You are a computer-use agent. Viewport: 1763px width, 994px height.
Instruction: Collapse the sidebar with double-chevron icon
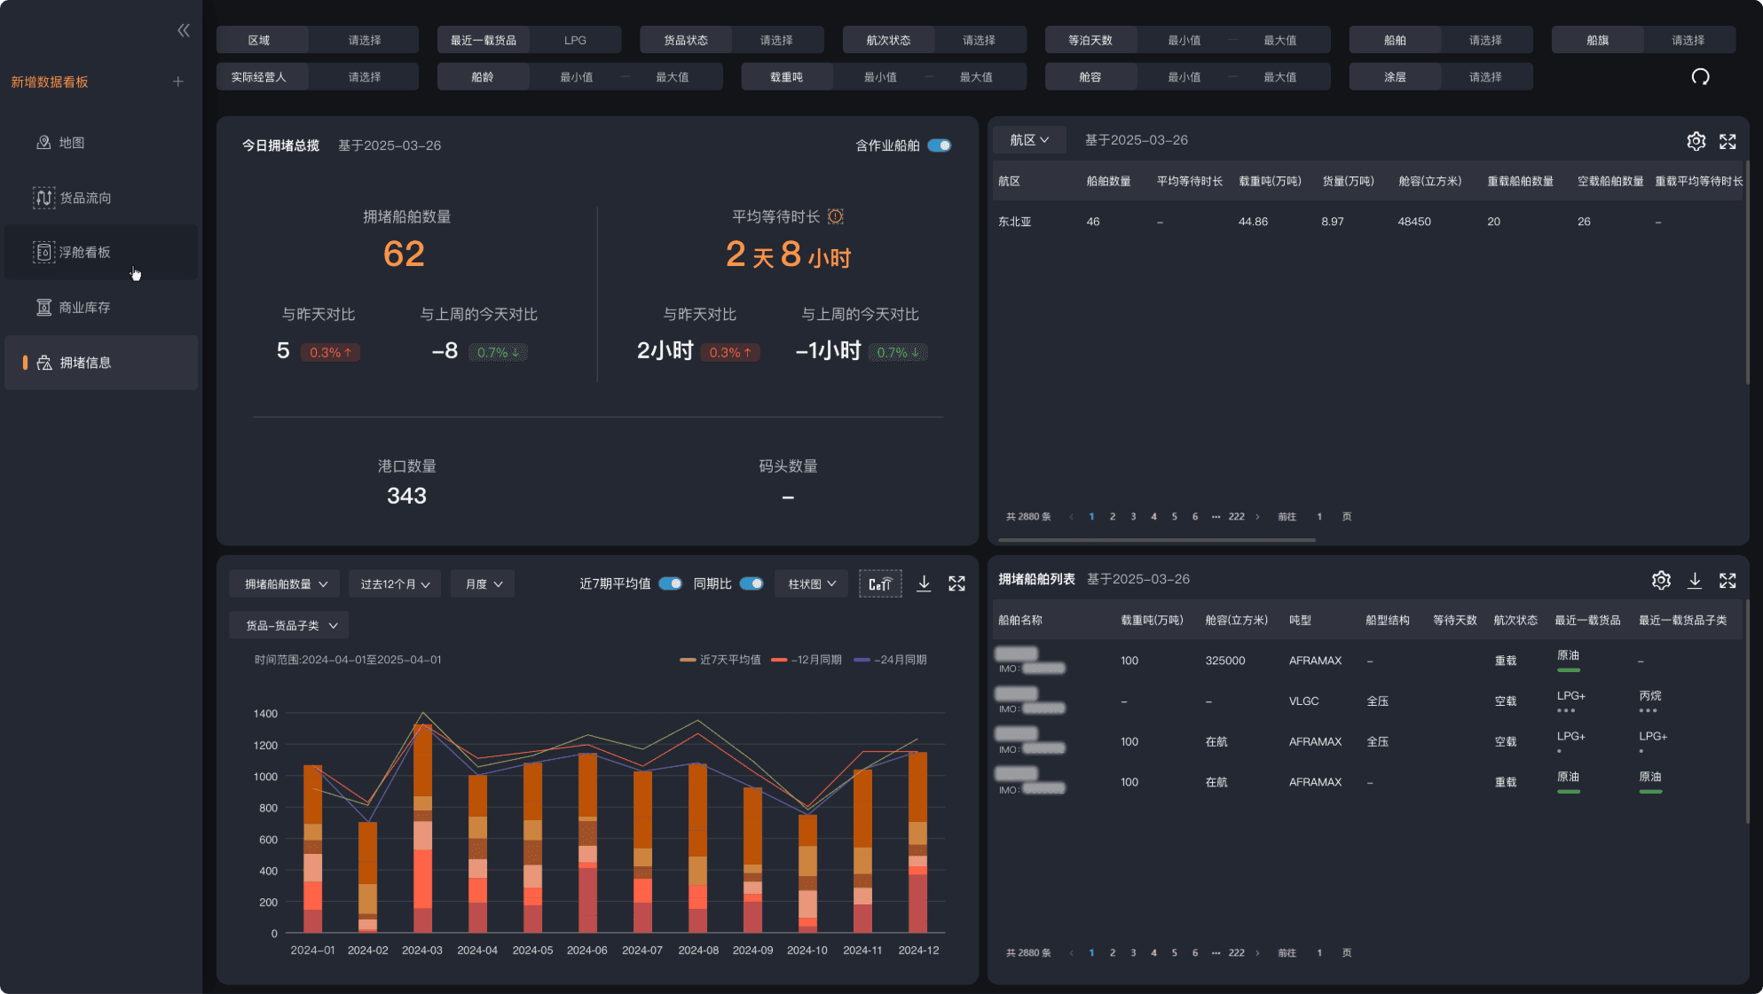184,30
